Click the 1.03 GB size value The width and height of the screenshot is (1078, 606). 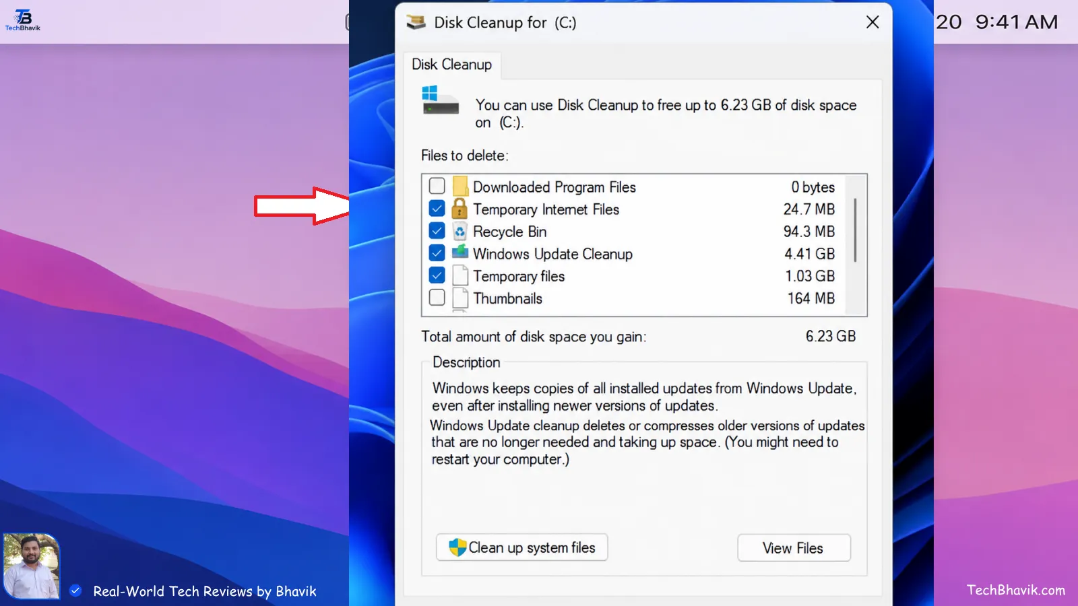[810, 276]
